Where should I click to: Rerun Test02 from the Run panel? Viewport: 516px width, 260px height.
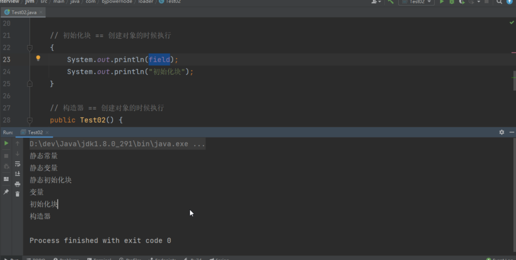(6, 143)
